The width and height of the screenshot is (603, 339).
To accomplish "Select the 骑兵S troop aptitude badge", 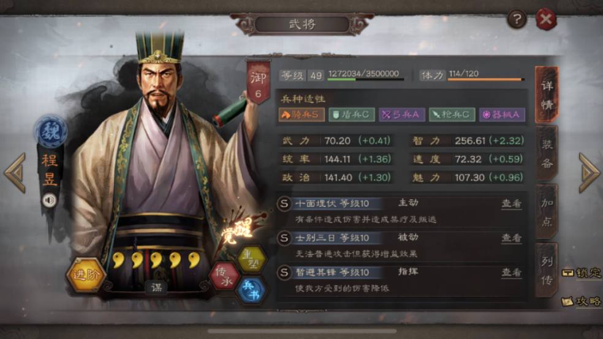I will click(x=301, y=114).
